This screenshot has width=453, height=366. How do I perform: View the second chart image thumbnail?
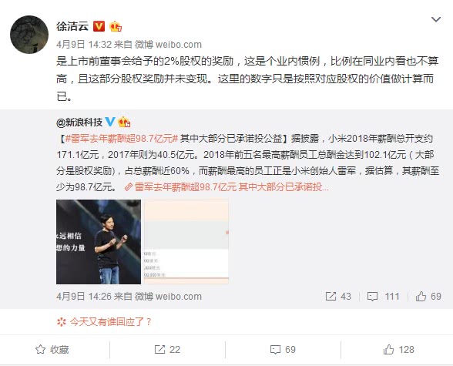[186, 242]
